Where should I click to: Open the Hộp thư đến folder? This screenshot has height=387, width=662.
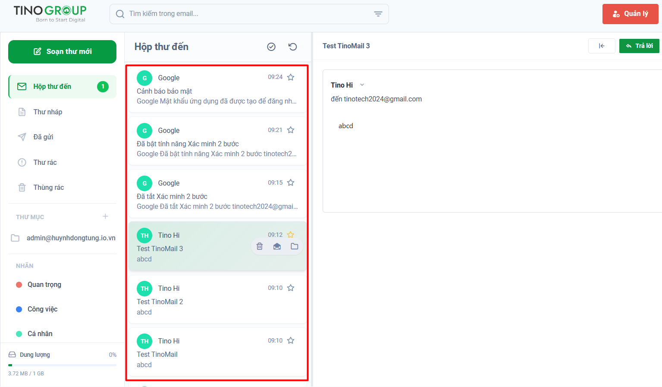pos(63,87)
